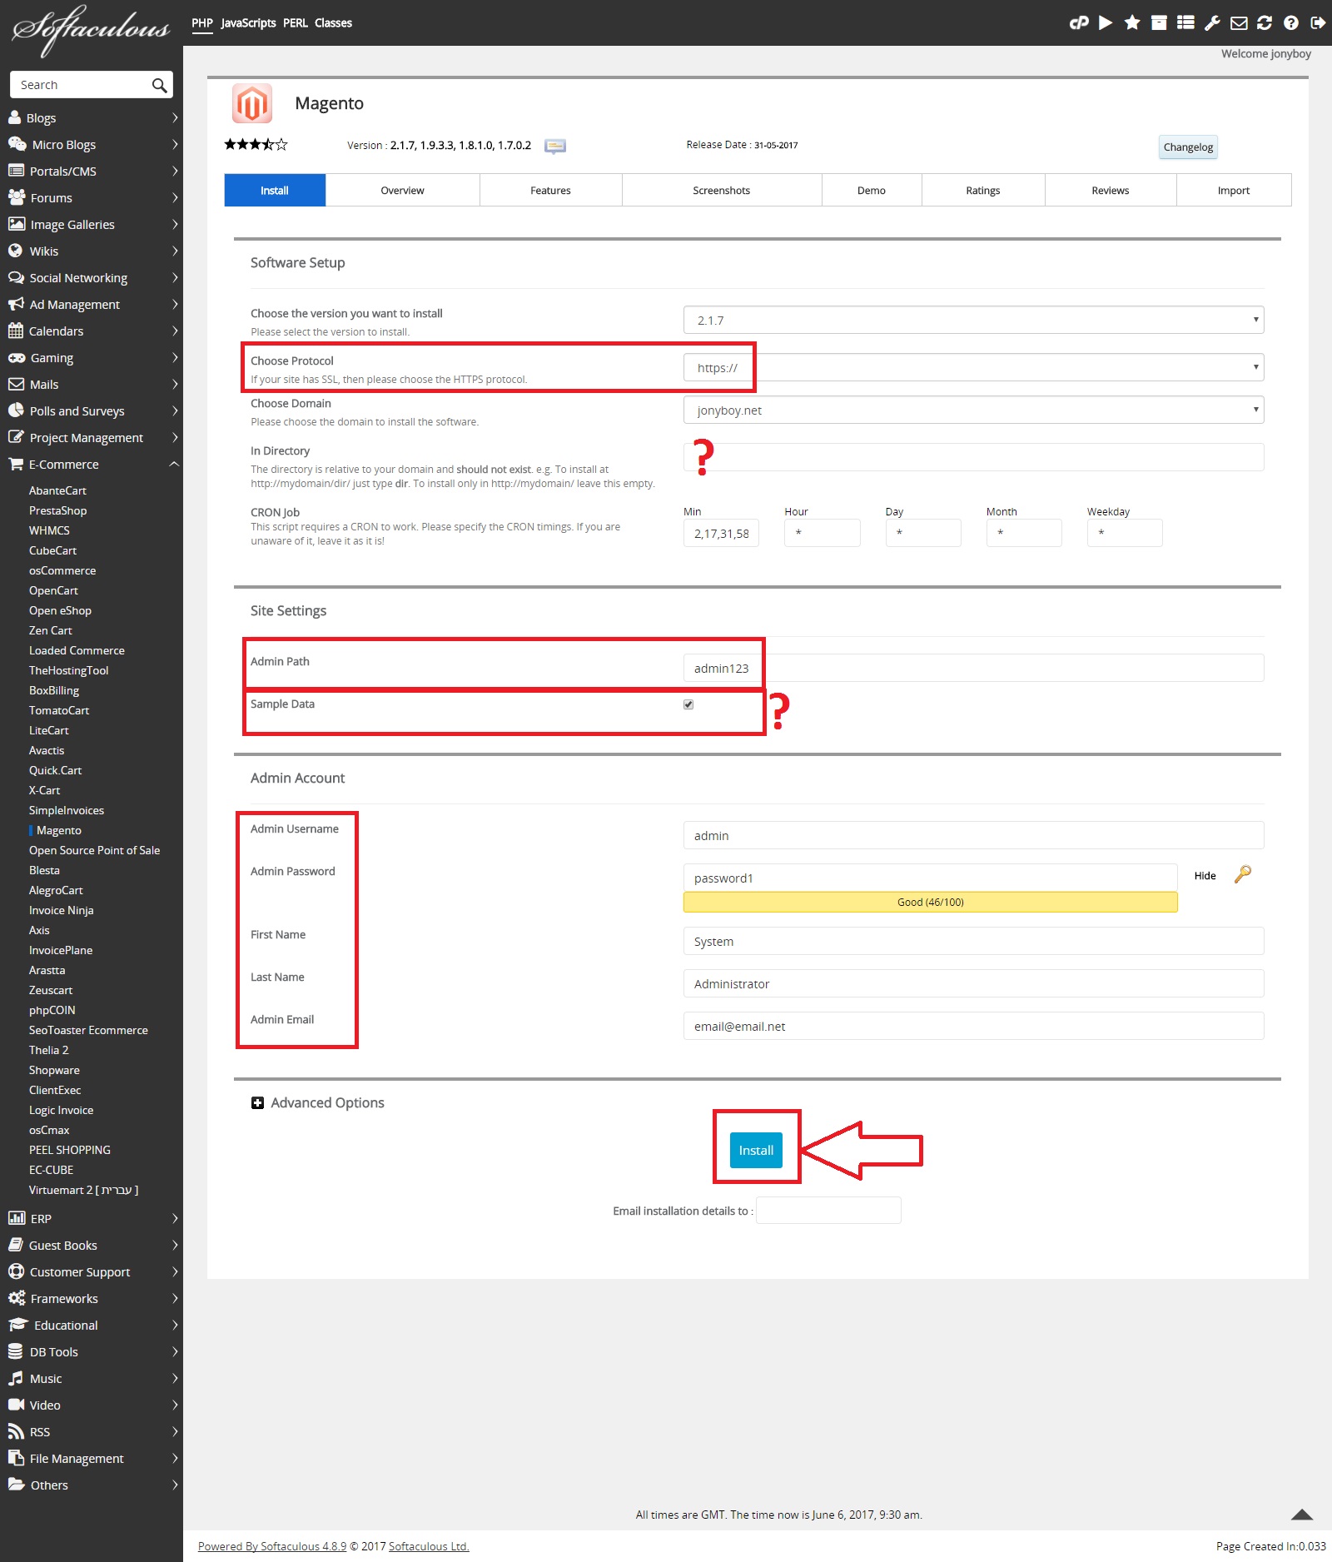The width and height of the screenshot is (1332, 1562).
Task: Expand the Customer Support category
Action: 174,1272
